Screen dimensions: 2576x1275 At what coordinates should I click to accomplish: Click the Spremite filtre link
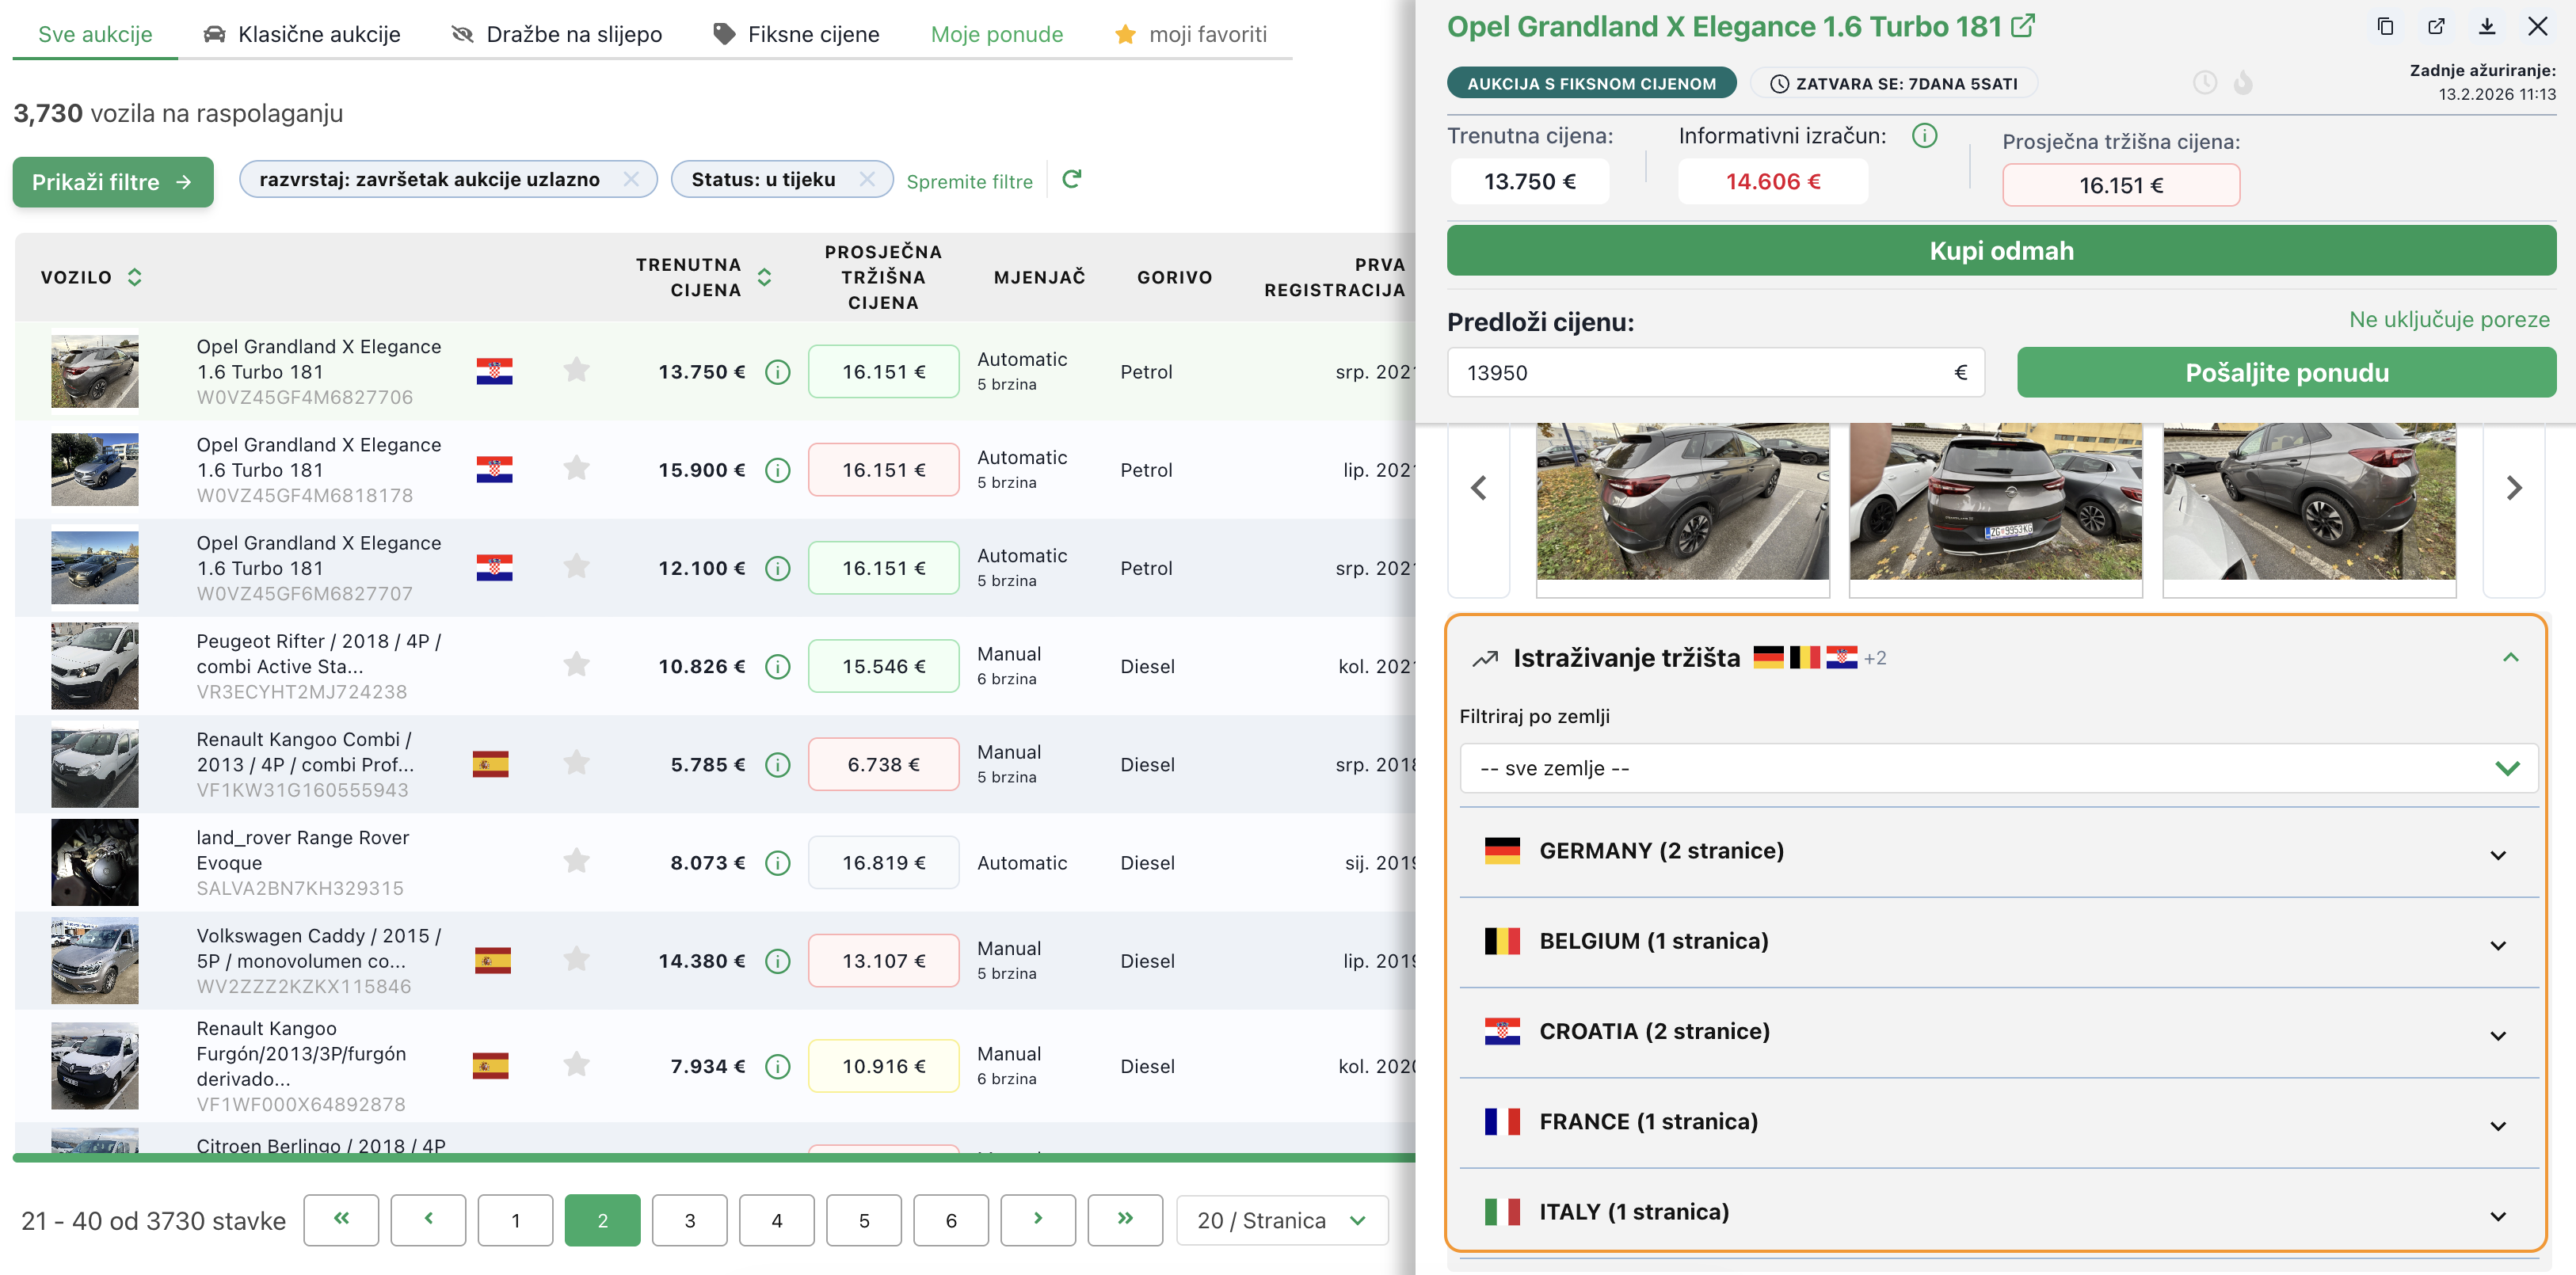tap(969, 181)
